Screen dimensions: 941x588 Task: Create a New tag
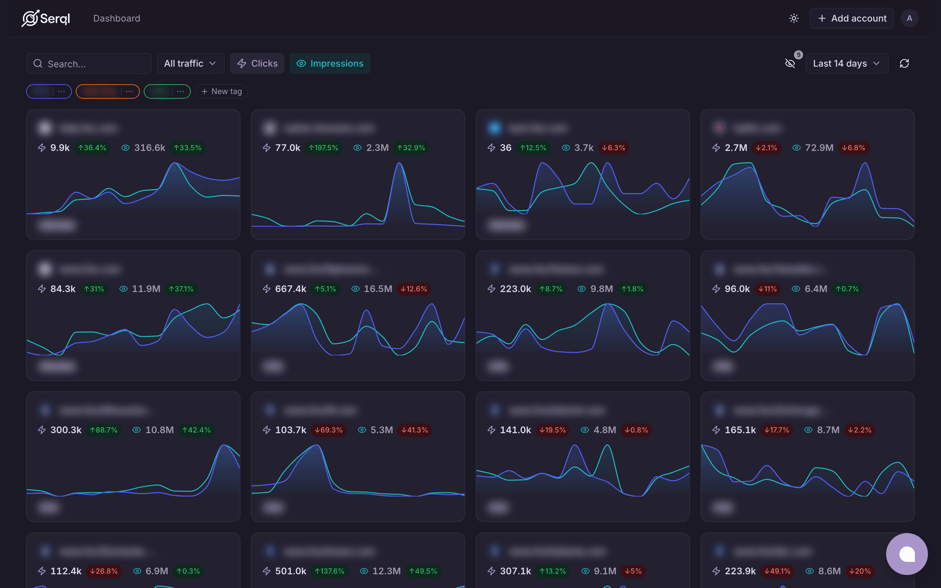221,91
